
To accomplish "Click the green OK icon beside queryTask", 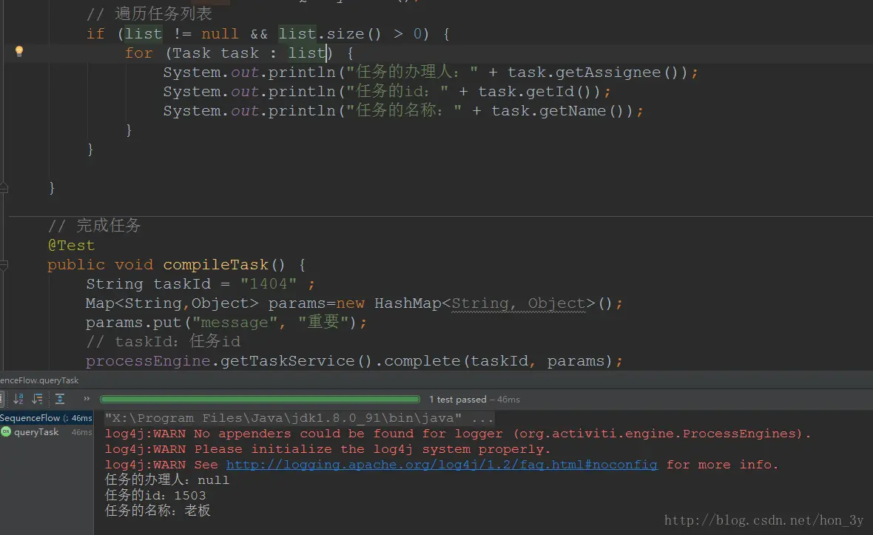I will (x=6, y=431).
